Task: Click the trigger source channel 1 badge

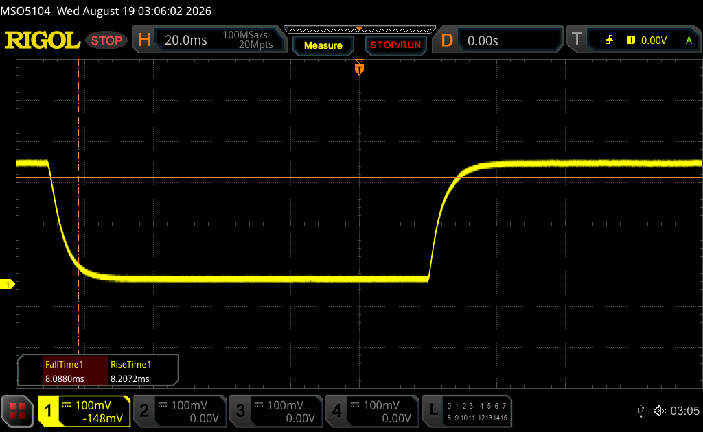Action: pyautogui.click(x=631, y=40)
